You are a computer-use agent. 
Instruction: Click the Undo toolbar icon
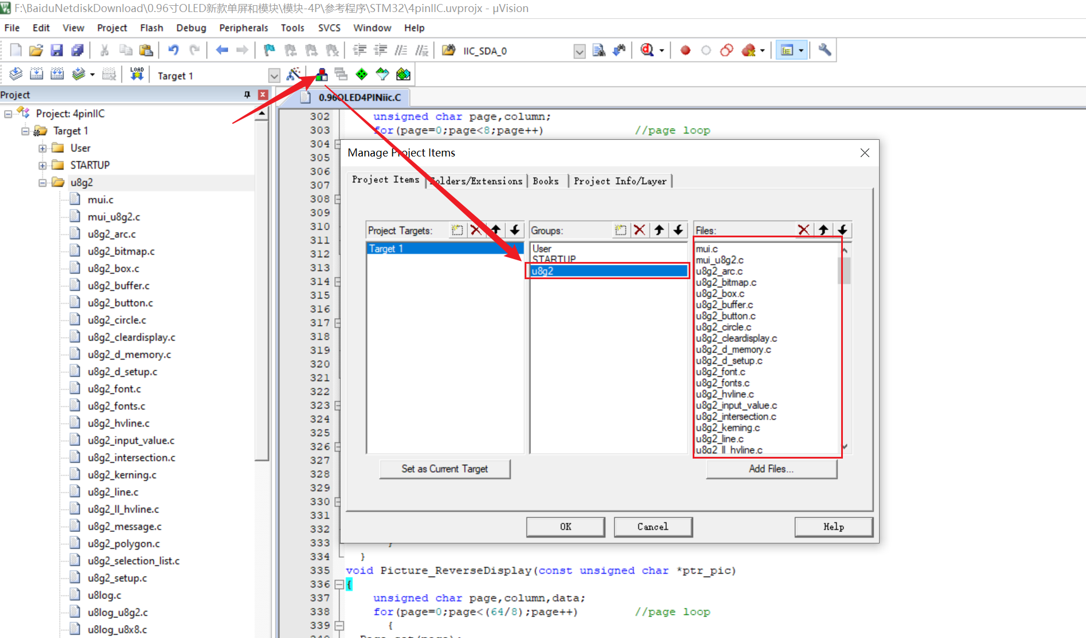coord(173,50)
